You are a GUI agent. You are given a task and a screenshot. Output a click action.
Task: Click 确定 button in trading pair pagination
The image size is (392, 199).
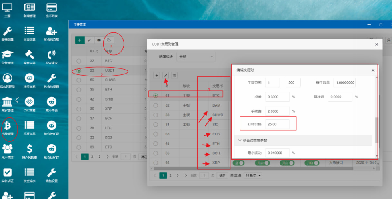[223, 175]
